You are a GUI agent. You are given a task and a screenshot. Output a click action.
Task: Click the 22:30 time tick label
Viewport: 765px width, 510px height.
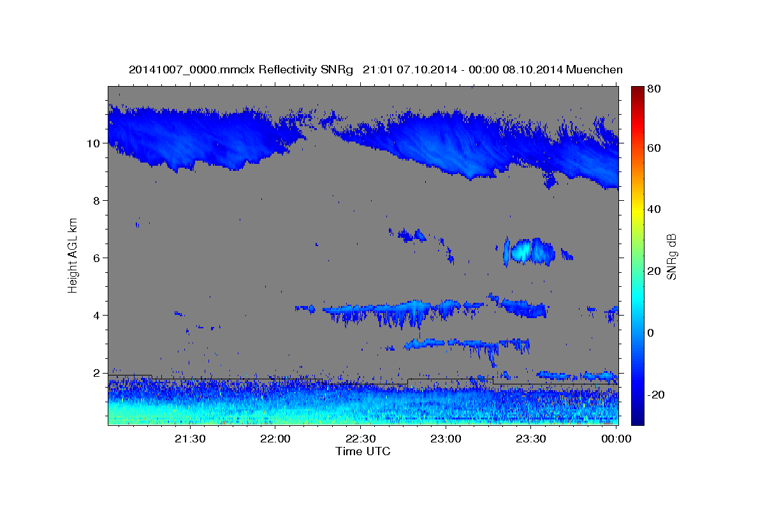pos(360,439)
